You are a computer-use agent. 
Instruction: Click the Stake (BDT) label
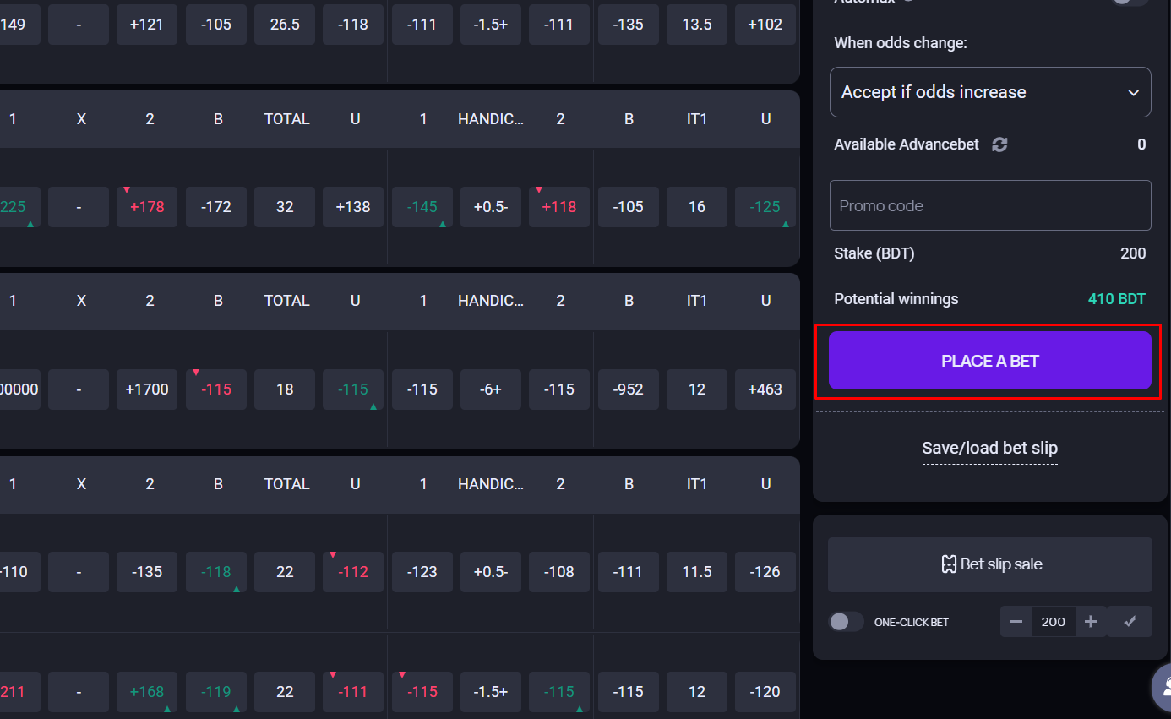pyautogui.click(x=874, y=253)
